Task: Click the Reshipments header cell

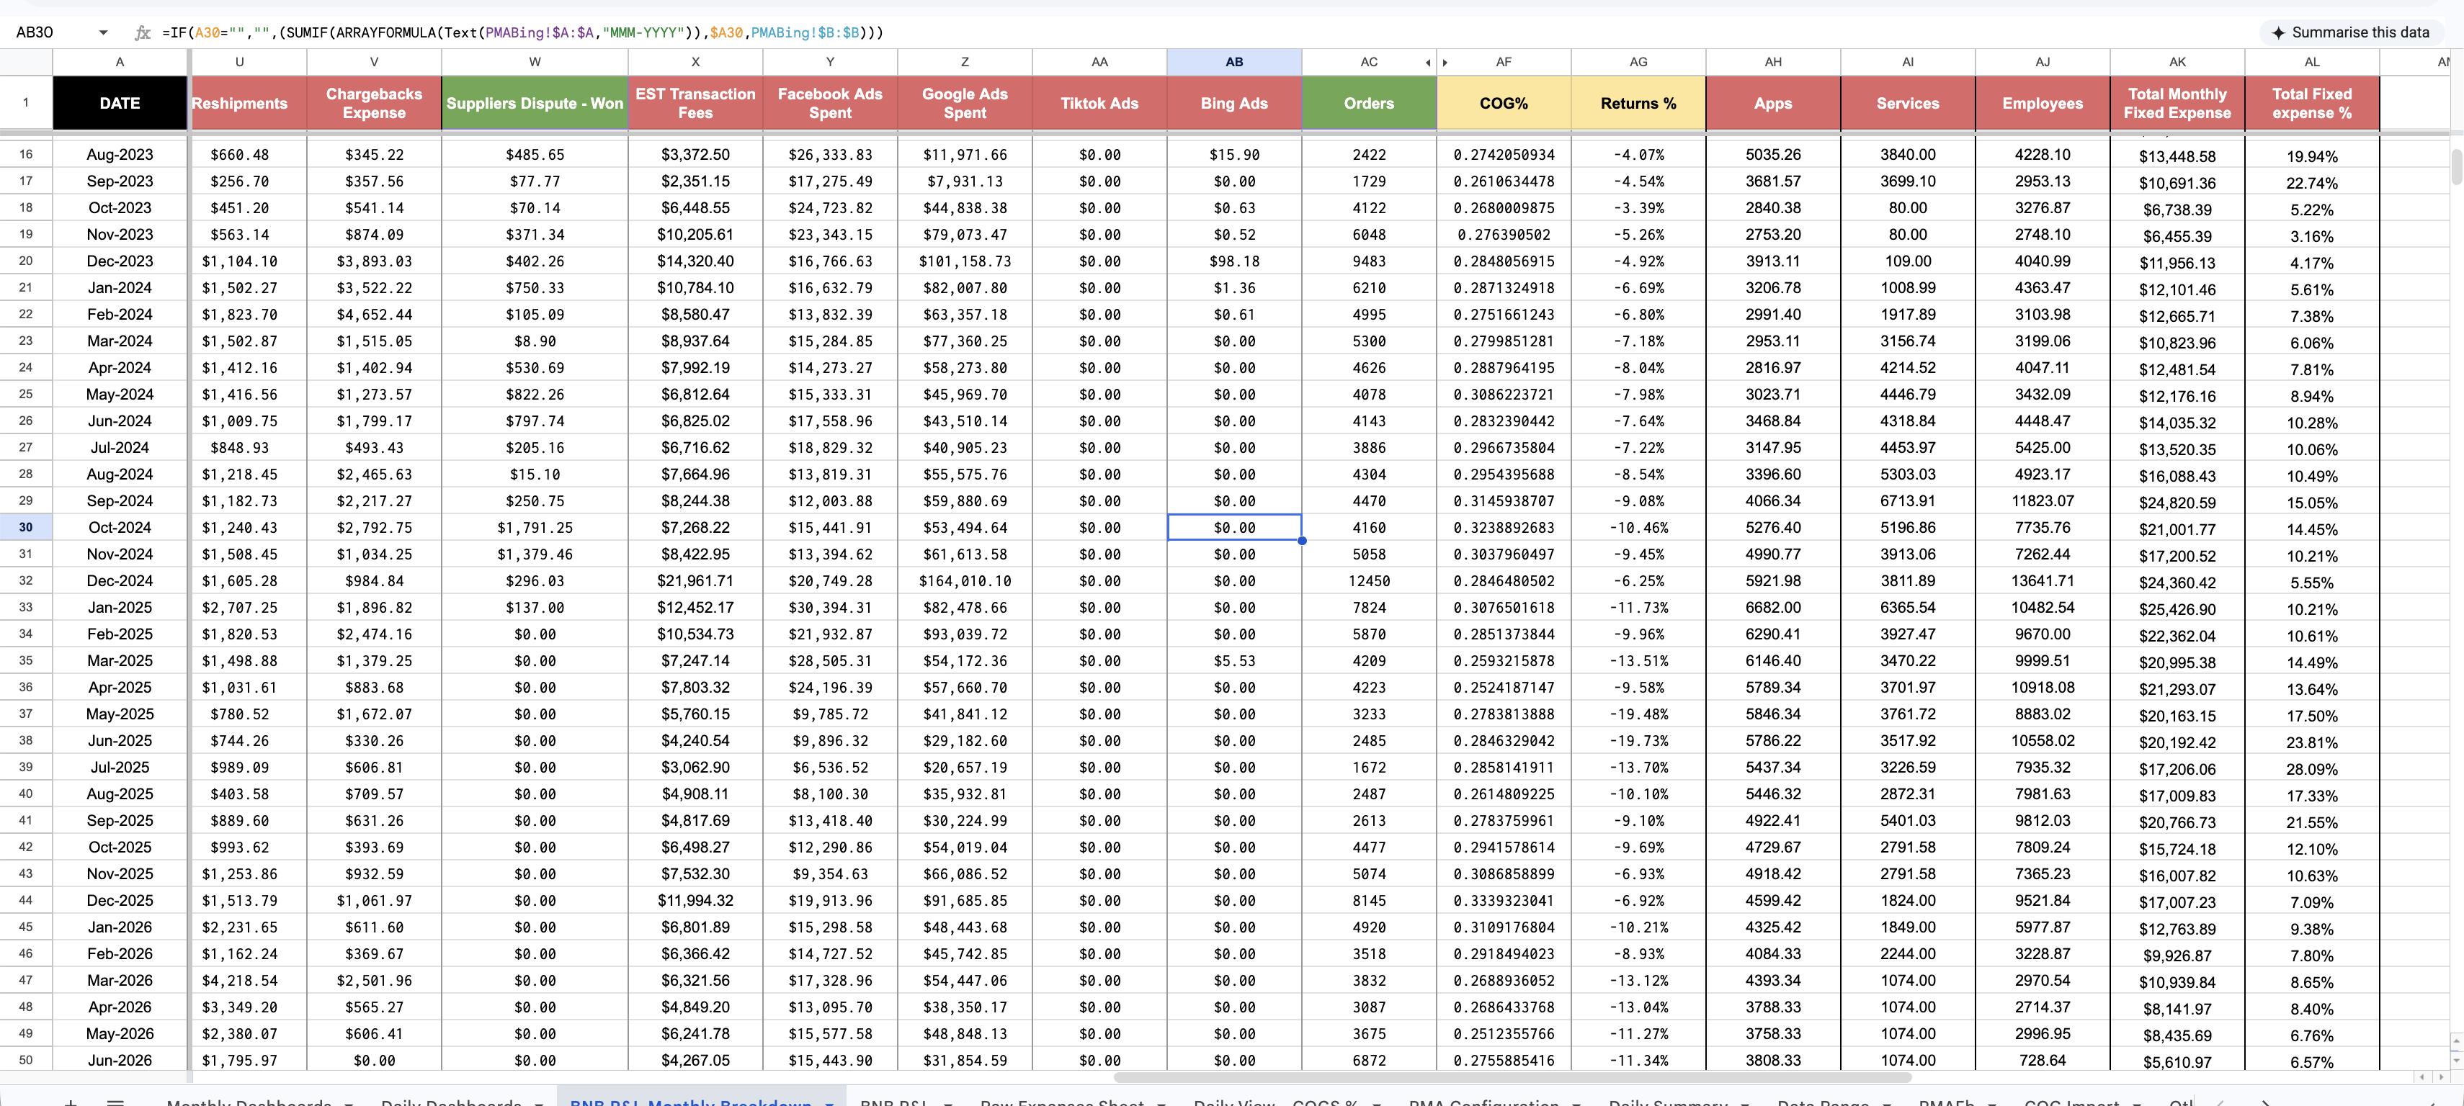Action: [249, 103]
